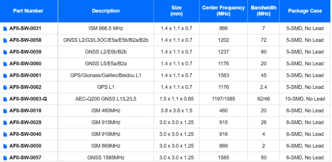Select the Description column header
The height and width of the screenshot is (162, 332).
pos(106,11)
